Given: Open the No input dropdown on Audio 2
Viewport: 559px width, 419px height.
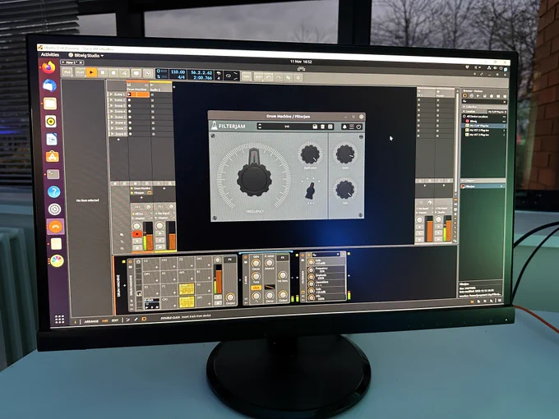Looking at the screenshot, I should [165, 214].
